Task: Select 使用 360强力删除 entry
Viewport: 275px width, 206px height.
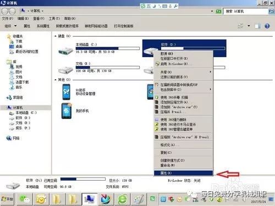Action: (183, 120)
